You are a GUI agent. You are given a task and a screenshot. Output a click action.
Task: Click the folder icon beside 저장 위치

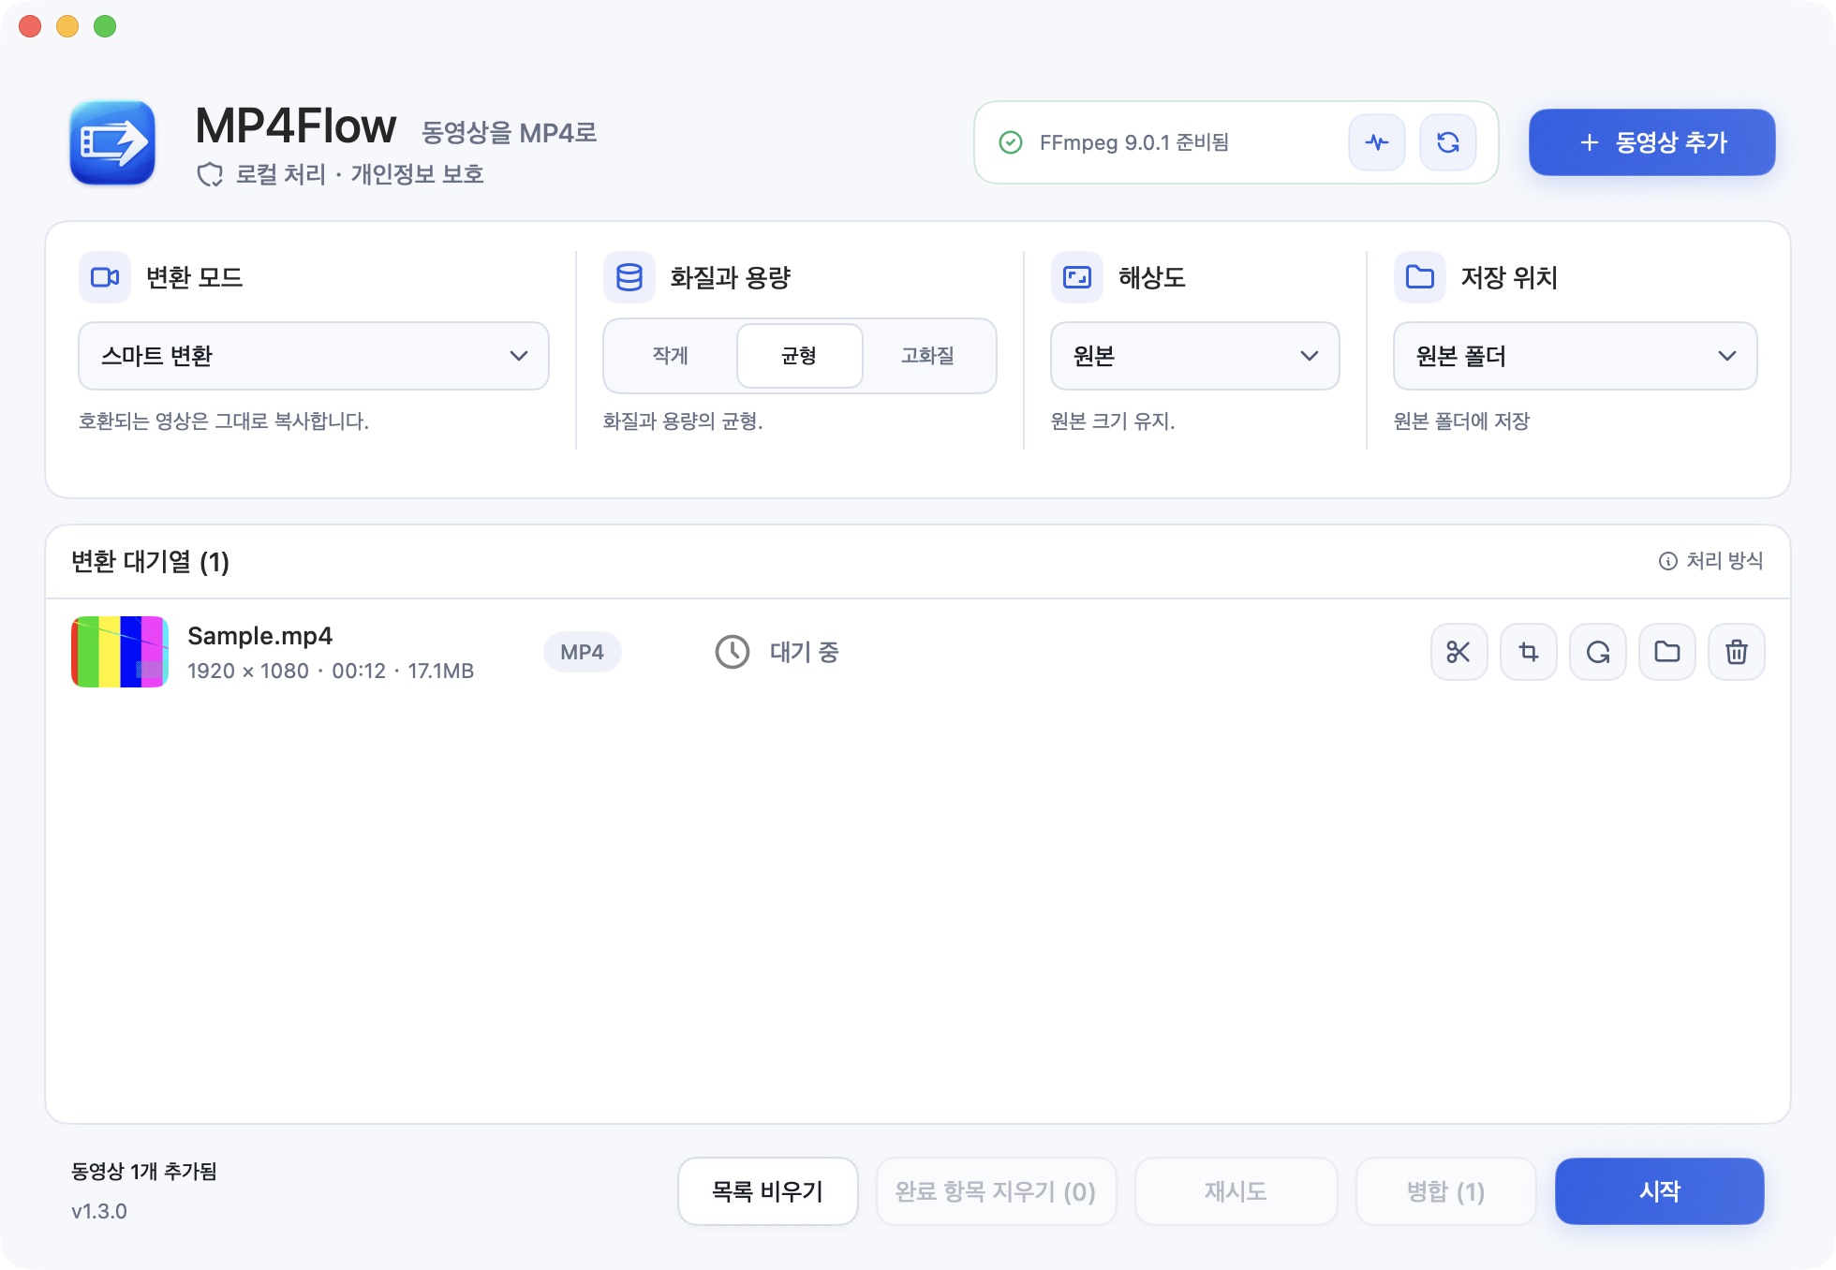pos(1420,277)
